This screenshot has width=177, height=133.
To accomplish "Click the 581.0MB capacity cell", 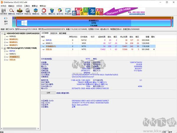I will (145, 50).
